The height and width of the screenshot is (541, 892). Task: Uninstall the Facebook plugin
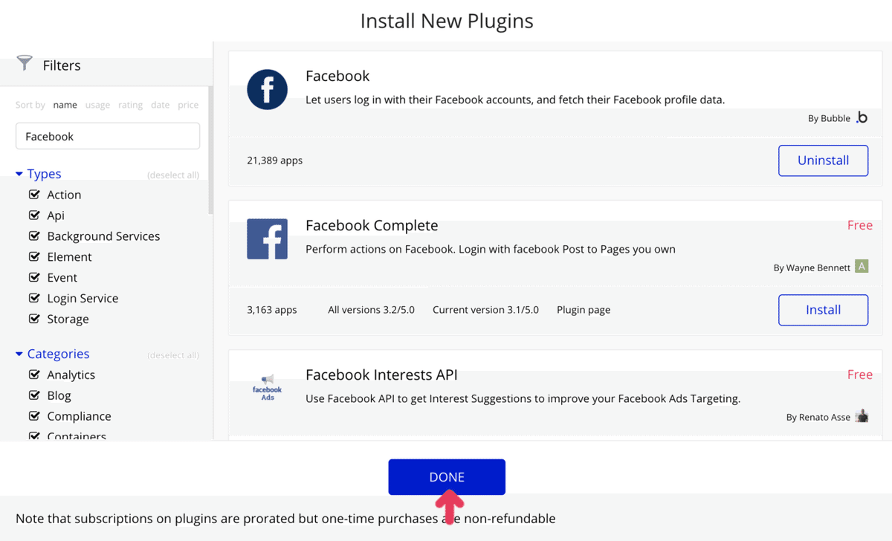coord(823,161)
